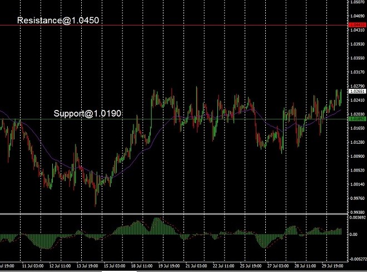Click time axis label 12 Jul 11:00
Screen dimensions: 367x272
tap(60, 266)
